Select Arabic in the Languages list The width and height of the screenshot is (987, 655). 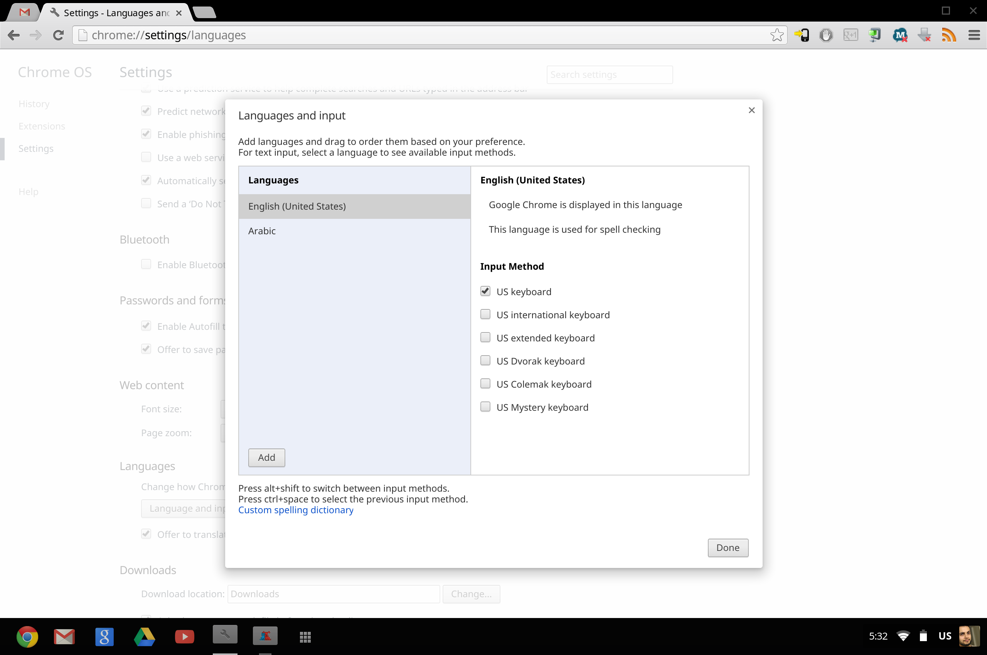click(354, 231)
